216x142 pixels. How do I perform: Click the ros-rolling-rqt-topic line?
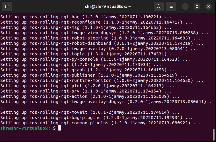(89, 54)
